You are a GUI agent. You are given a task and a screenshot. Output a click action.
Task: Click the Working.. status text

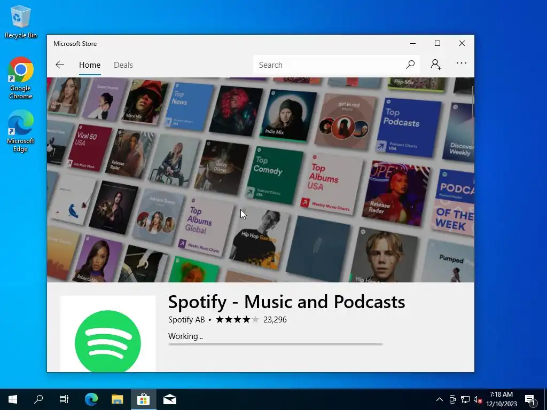pyautogui.click(x=185, y=336)
